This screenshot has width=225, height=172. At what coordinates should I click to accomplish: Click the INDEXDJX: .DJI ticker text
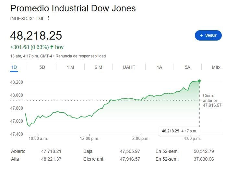click(27, 18)
